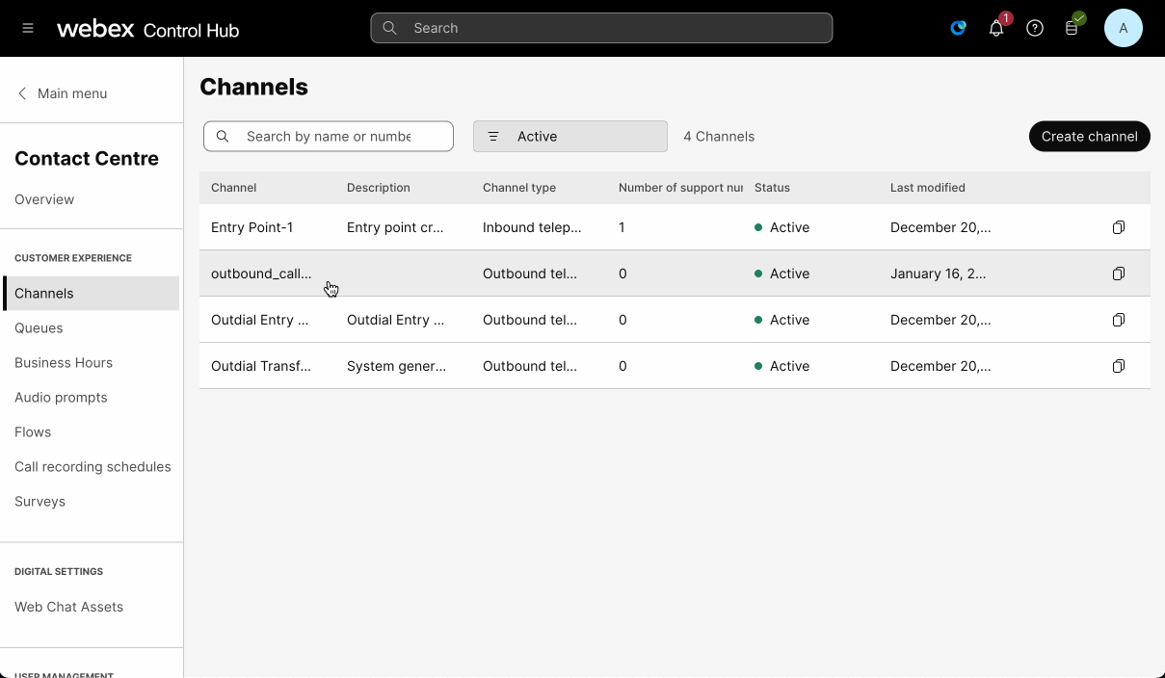Click copy icon for outbound_call channel
The image size is (1165, 678).
point(1118,274)
